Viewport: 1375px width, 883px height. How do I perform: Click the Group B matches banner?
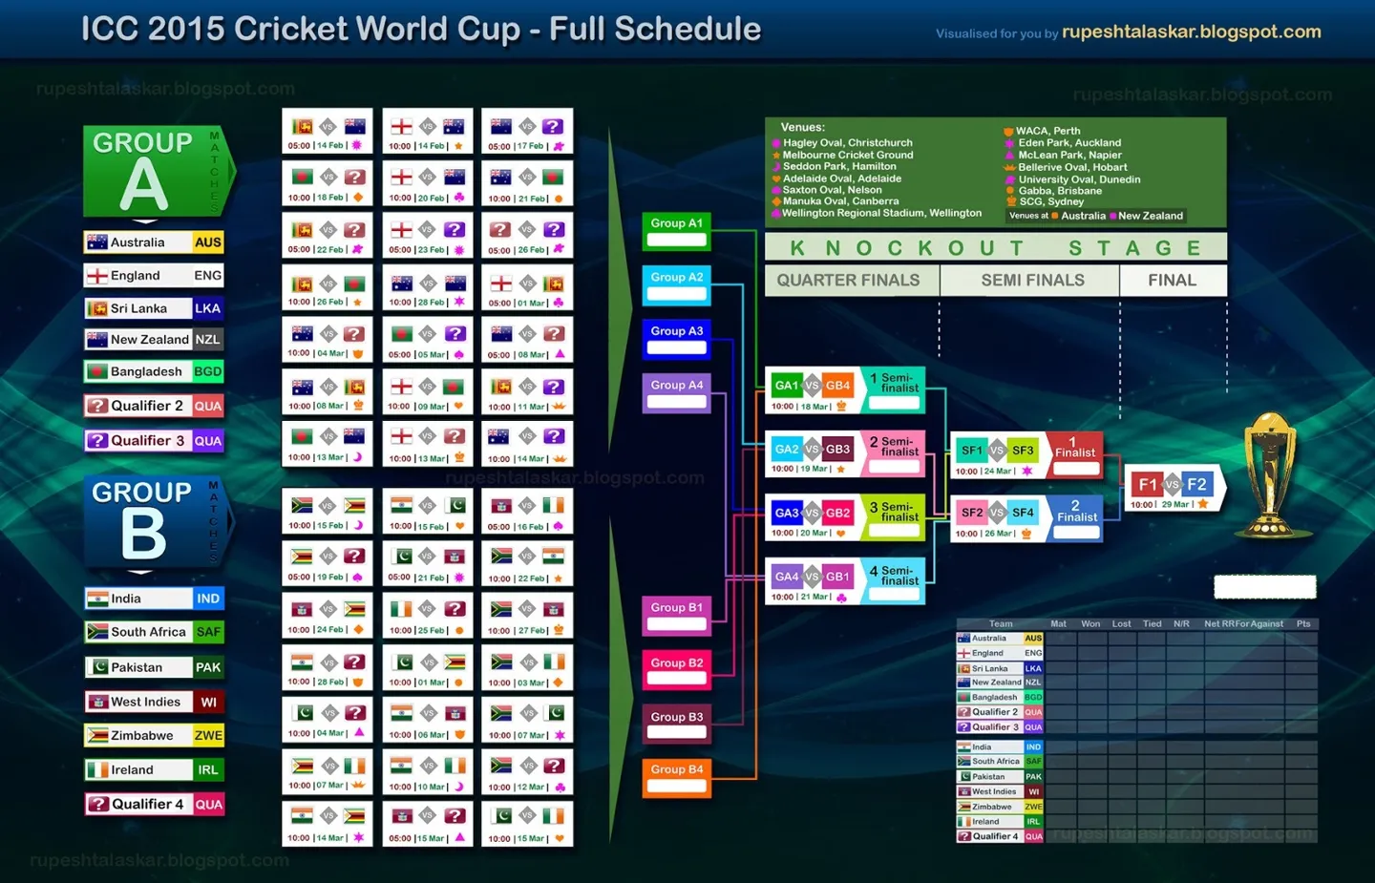point(158,522)
